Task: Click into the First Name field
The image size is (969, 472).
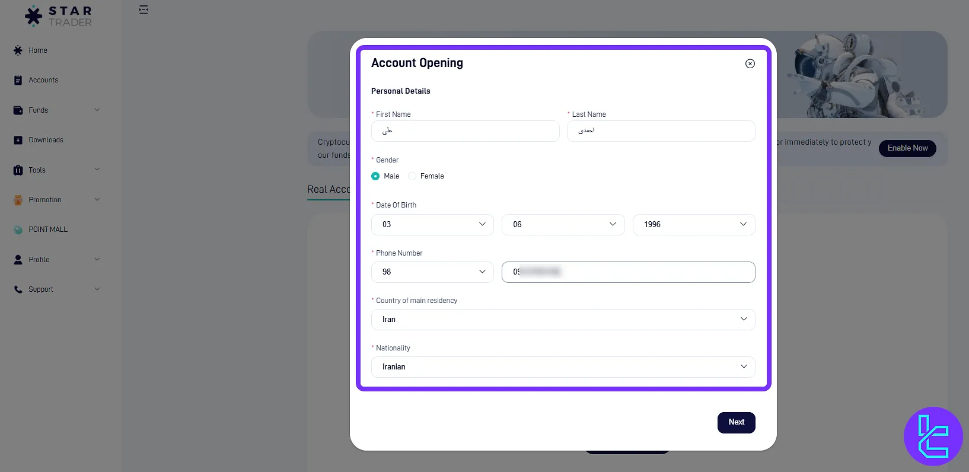Action: [465, 131]
